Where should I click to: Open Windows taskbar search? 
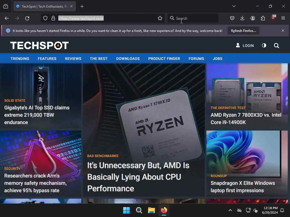coord(139,210)
